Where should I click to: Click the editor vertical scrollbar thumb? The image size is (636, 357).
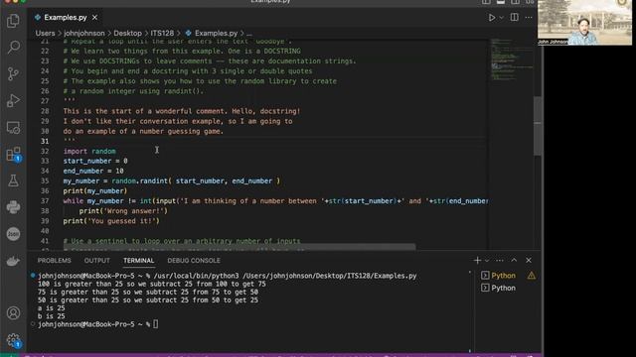(538, 126)
